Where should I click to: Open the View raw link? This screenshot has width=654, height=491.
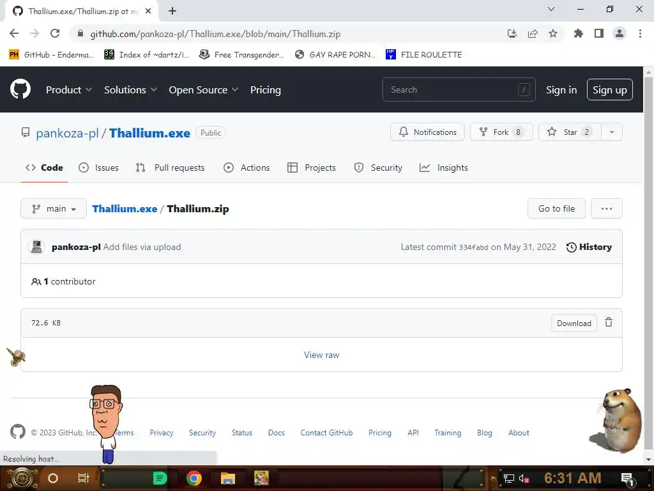(x=322, y=355)
